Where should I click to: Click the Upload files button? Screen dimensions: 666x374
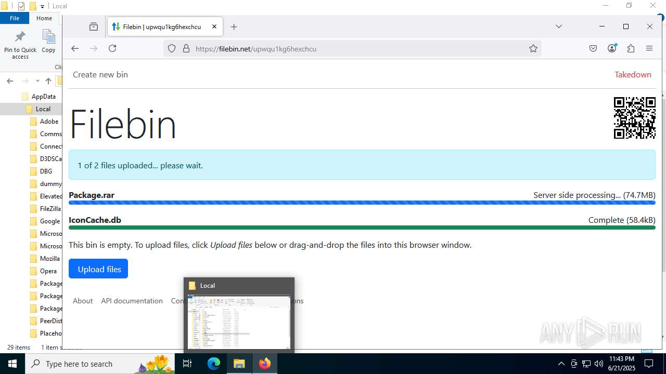pos(98,269)
